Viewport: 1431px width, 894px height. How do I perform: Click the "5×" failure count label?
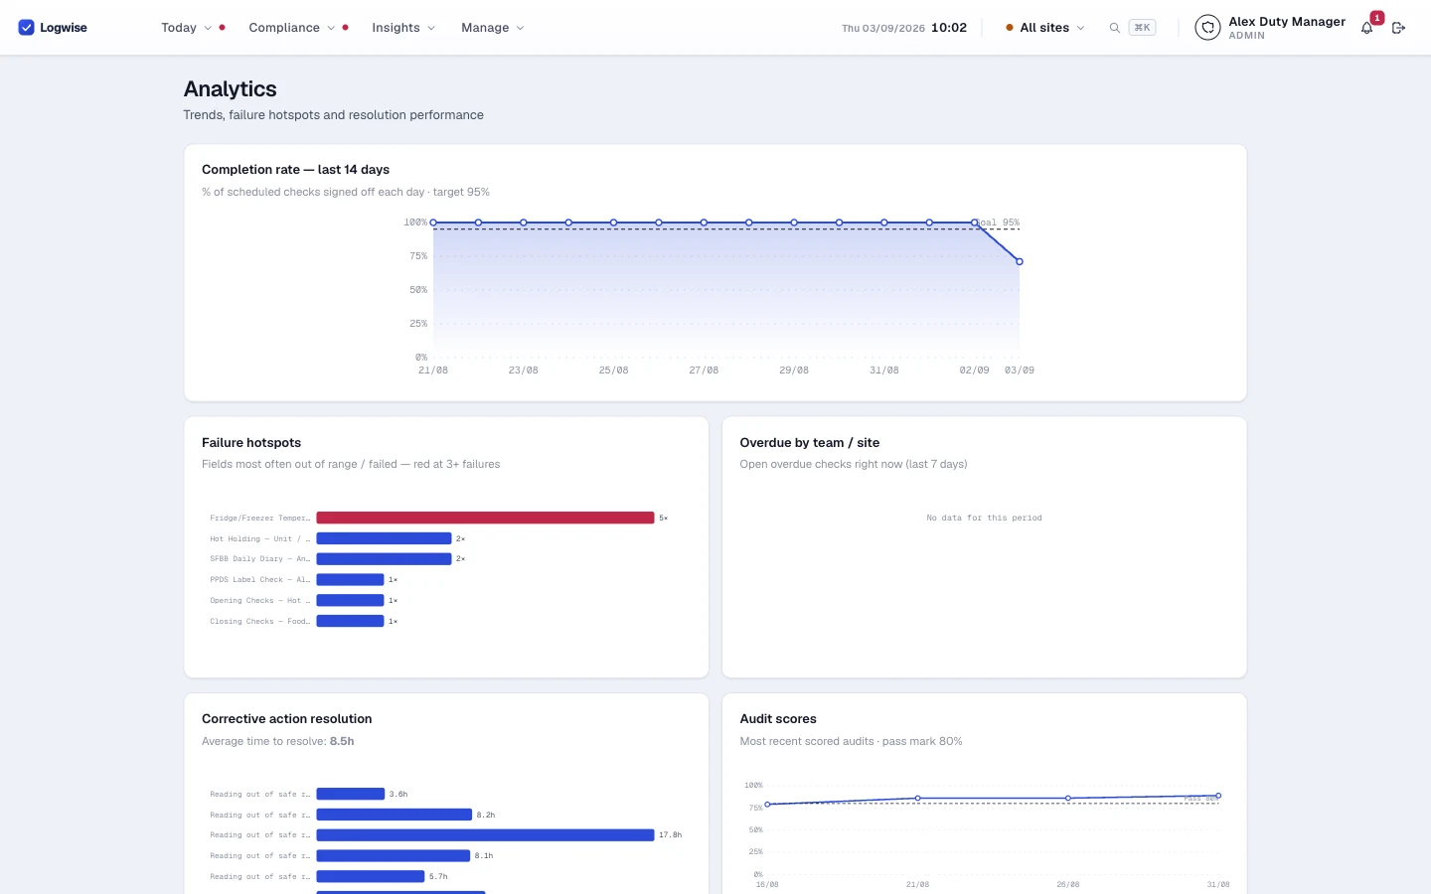click(x=664, y=518)
